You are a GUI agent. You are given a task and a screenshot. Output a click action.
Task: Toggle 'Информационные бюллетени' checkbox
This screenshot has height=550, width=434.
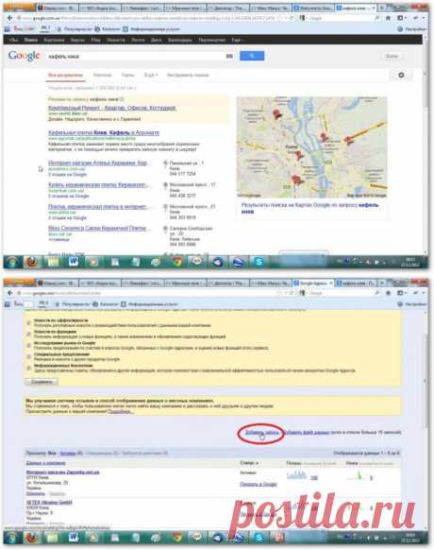pyautogui.click(x=28, y=368)
